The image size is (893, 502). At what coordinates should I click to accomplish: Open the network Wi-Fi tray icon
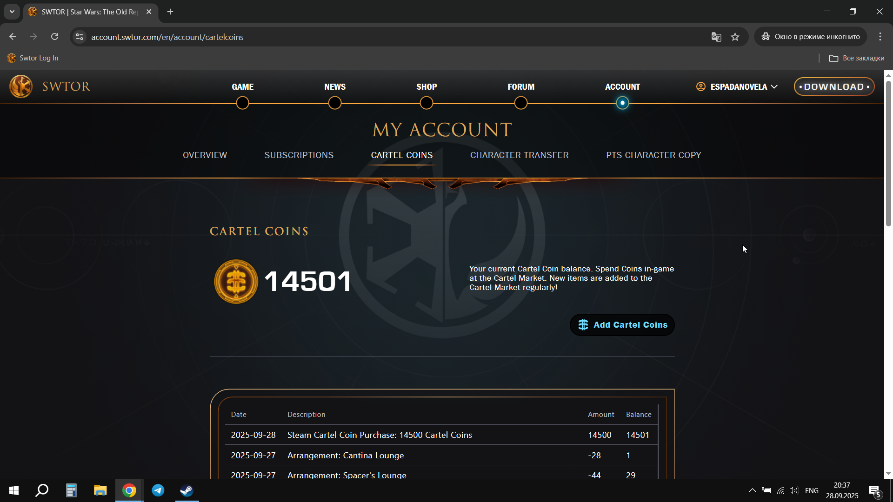coord(781,490)
